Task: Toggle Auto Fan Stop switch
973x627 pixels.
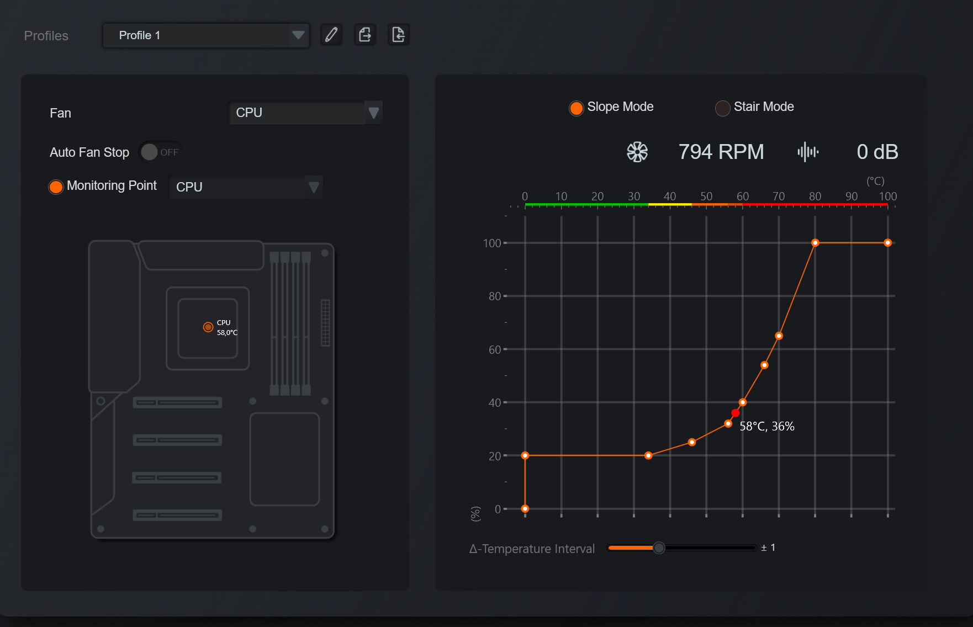Action: coord(160,152)
